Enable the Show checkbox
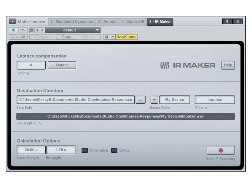The image size is (252, 189). 114,150
